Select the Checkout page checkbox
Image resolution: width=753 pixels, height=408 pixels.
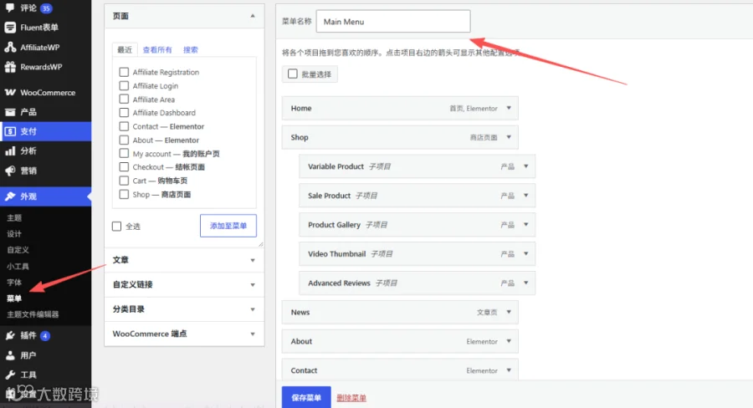coord(124,166)
